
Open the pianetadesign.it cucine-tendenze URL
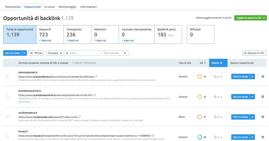click(x=56, y=77)
